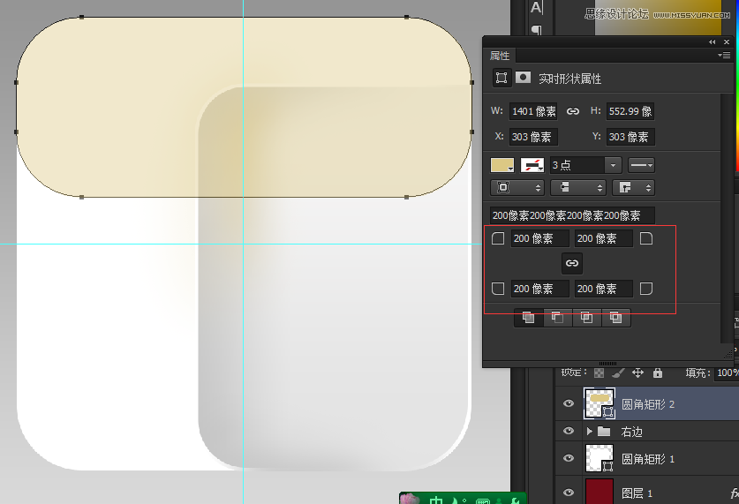The width and height of the screenshot is (739, 504).
Task: Click the top-left anchor point of the shape
Action: click(81, 18)
